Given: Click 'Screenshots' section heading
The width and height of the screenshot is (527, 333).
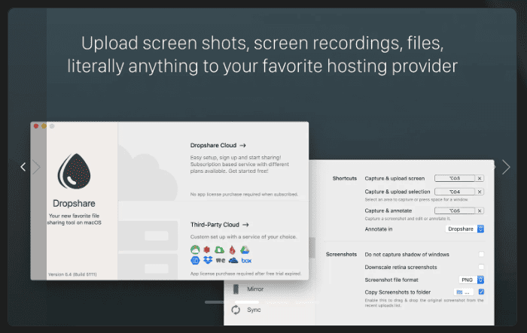Looking at the screenshot, I should 341,255.
